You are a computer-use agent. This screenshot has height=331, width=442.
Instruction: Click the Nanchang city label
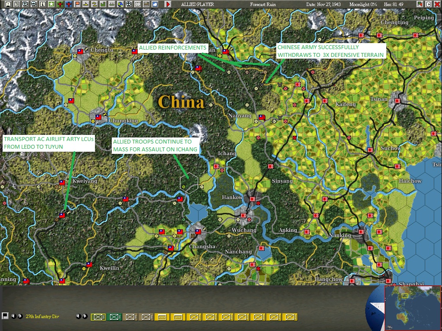pos(238,251)
